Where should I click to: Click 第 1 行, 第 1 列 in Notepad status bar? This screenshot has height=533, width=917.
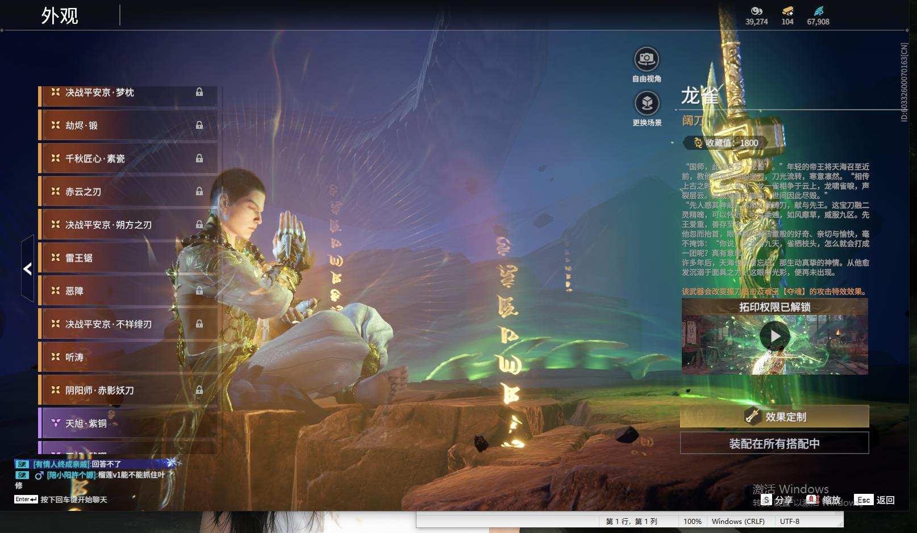coord(631,521)
